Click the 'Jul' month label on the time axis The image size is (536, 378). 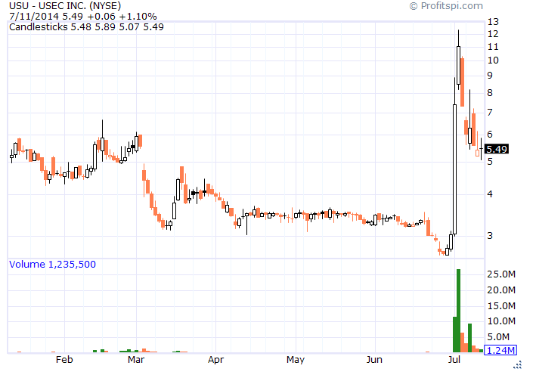point(454,360)
